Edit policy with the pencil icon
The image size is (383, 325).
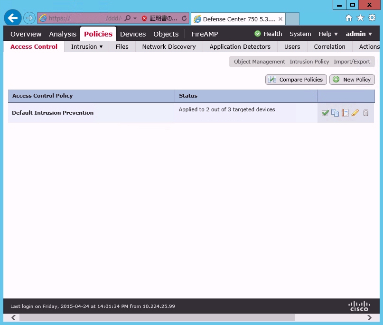355,113
